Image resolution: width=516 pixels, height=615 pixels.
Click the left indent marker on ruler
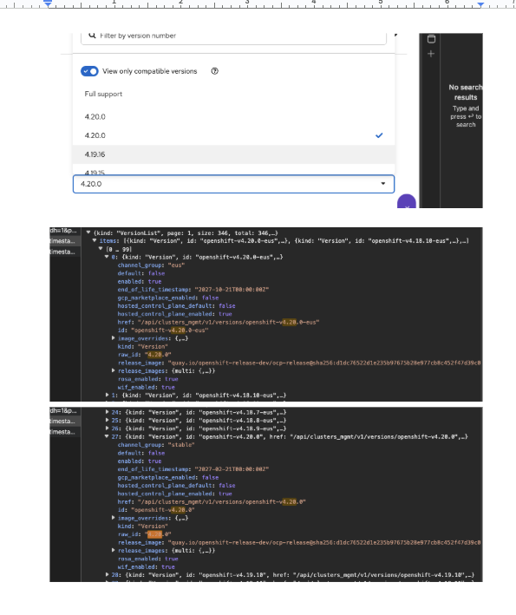48,3
